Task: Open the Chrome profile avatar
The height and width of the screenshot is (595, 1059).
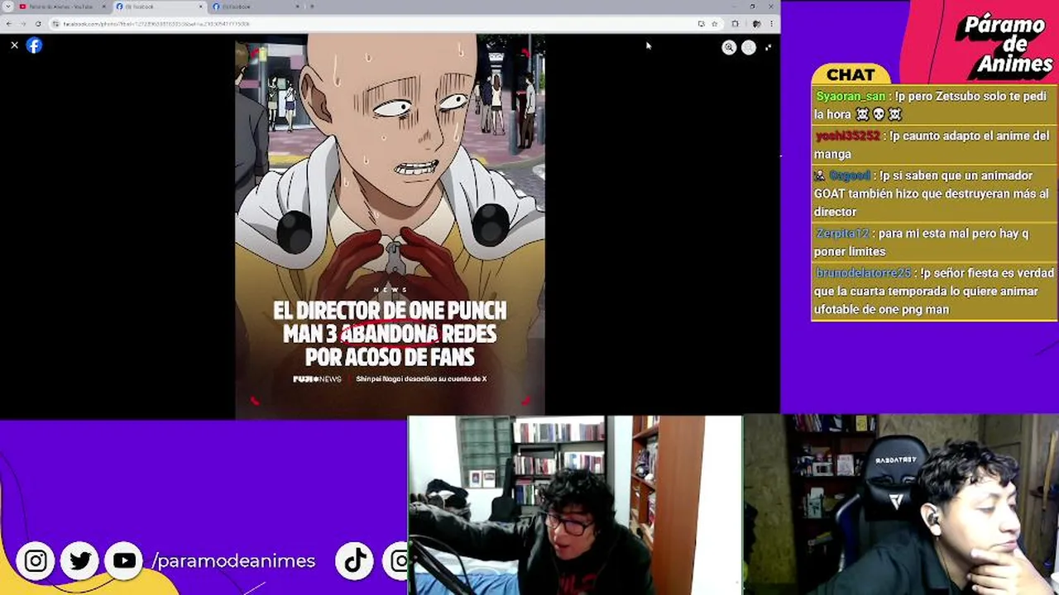Action: pyautogui.click(x=757, y=24)
